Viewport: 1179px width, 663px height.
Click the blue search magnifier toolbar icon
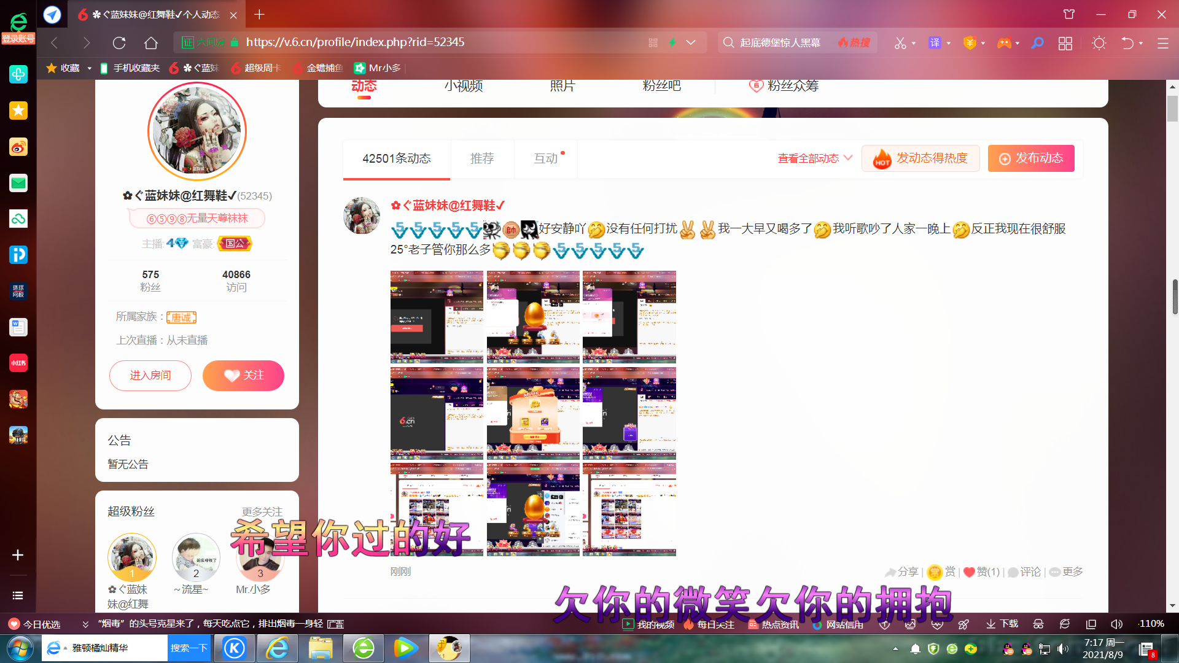(1038, 42)
